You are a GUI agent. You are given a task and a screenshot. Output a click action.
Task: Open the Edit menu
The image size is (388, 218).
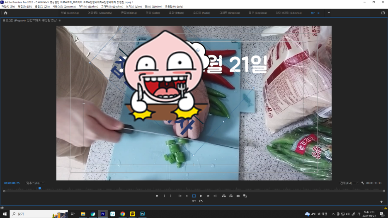click(25, 7)
